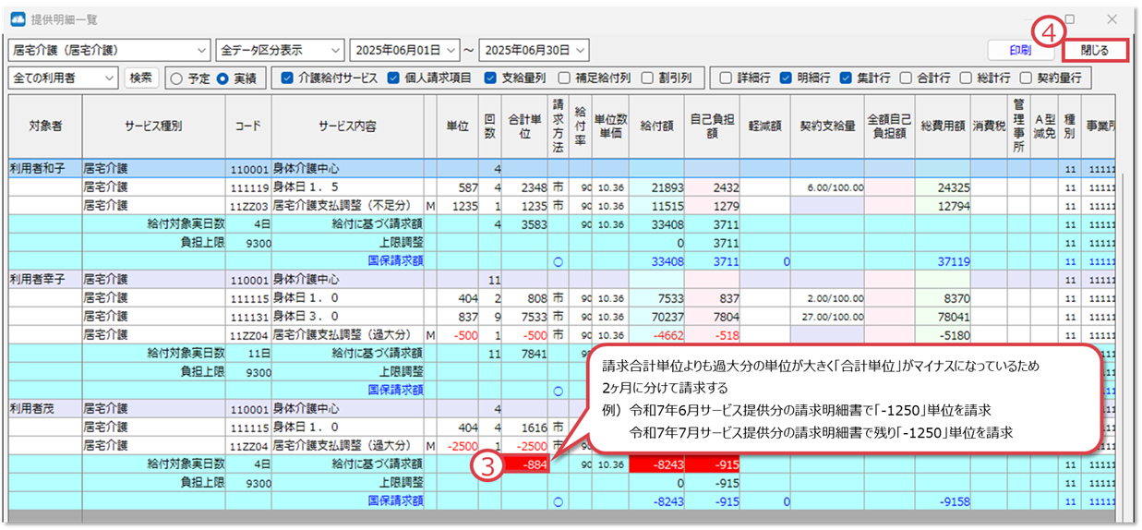Uncheck the 介護給付サービス checkbox
The width and height of the screenshot is (1142, 530).
coord(288,78)
